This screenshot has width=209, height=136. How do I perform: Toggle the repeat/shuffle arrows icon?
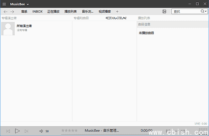pos(183,131)
